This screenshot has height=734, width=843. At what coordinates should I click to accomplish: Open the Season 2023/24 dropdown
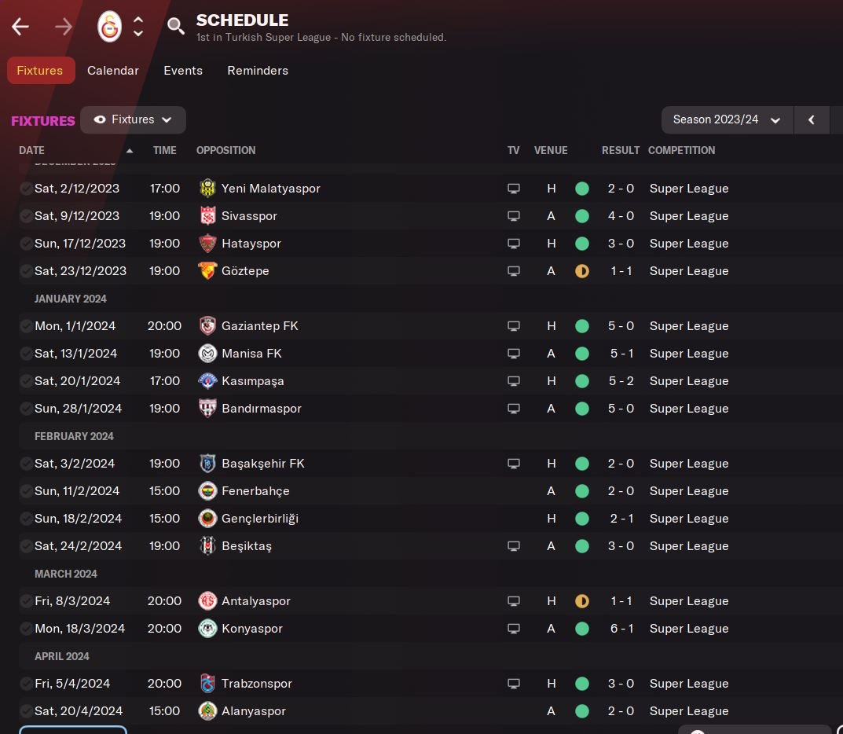tap(727, 119)
